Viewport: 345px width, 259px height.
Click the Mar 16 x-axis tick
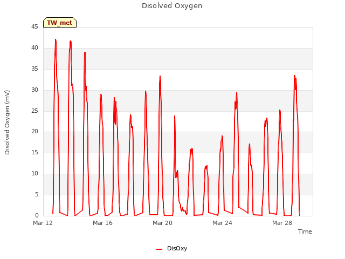(102, 223)
